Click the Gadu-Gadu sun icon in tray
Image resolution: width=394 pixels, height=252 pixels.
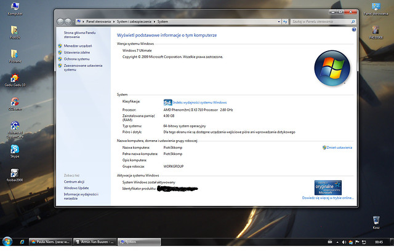[350, 242]
